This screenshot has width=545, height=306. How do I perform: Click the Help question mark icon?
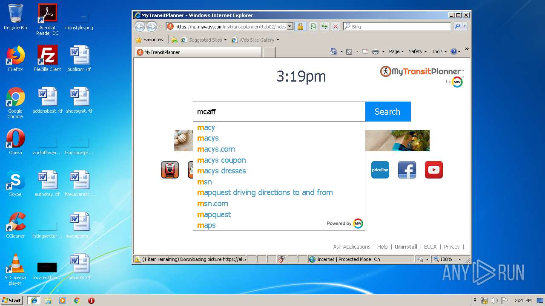454,51
